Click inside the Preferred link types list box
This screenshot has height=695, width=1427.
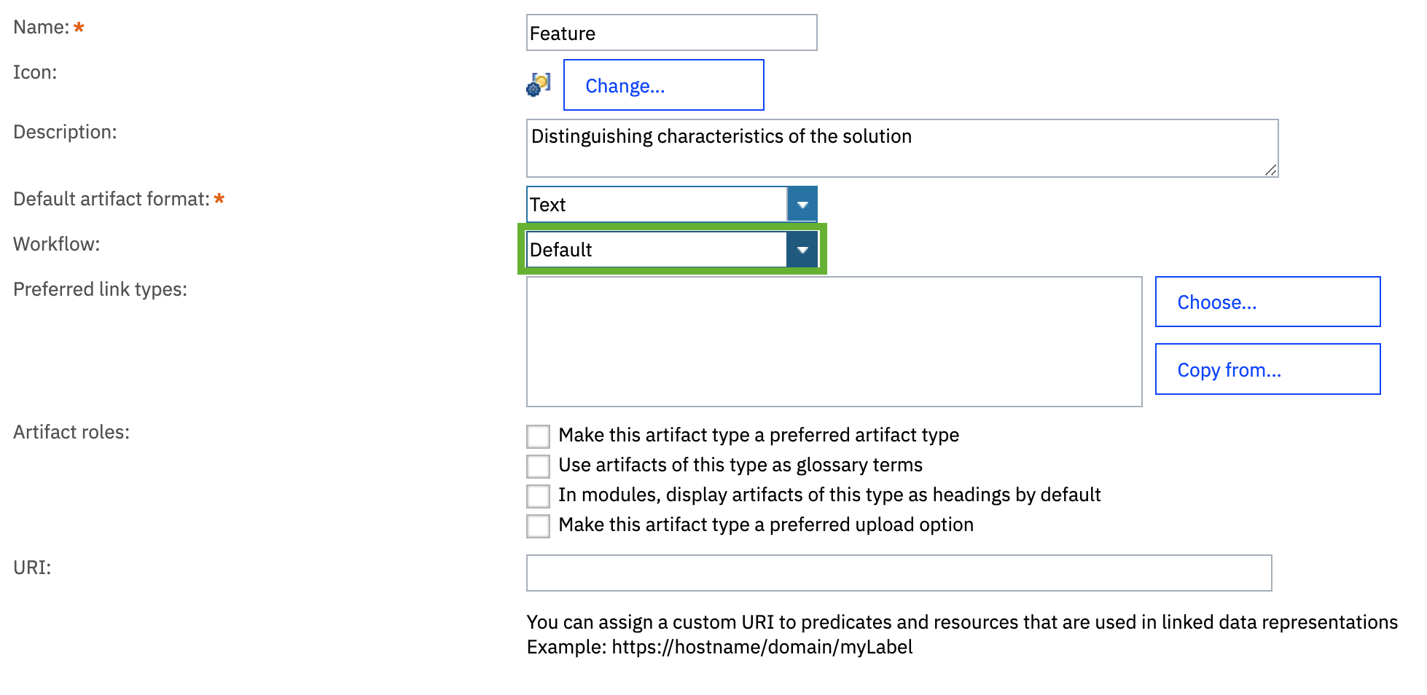click(x=834, y=342)
